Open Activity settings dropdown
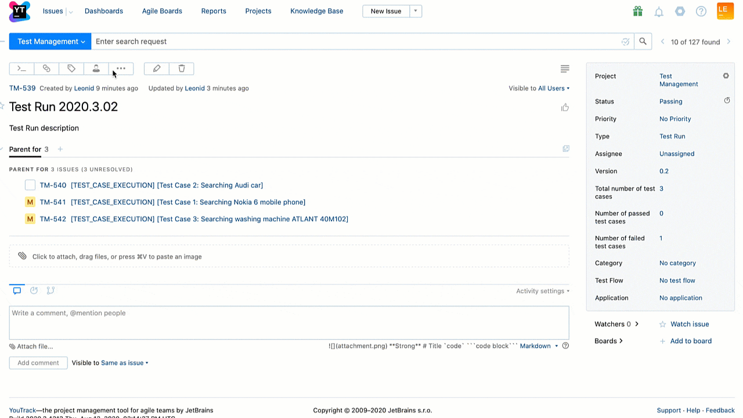743x418 pixels. [543, 291]
